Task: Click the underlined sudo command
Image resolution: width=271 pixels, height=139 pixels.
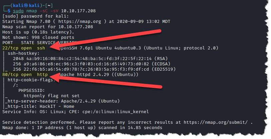Action: 18,11
